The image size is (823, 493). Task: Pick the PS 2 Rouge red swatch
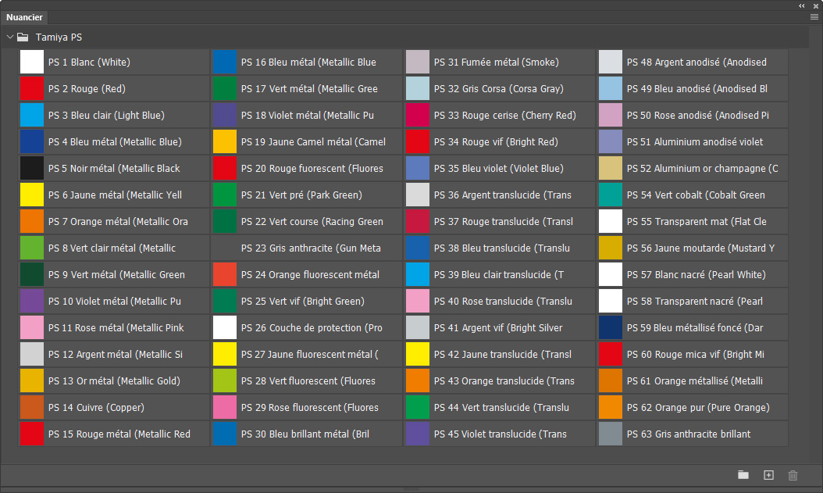(x=32, y=89)
